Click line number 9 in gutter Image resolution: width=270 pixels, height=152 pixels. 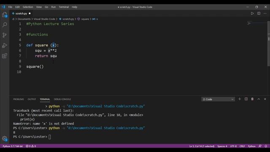[20, 67]
